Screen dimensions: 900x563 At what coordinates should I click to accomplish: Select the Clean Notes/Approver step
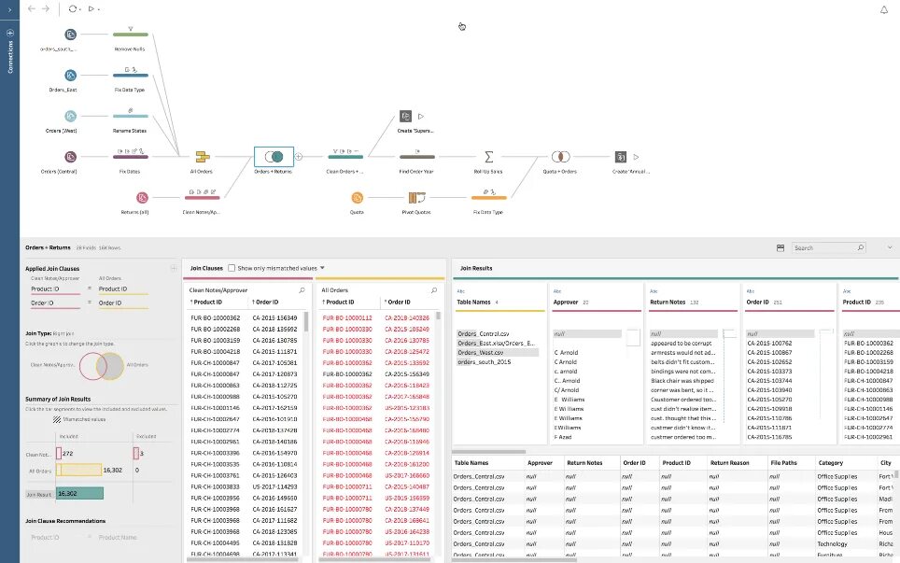point(202,196)
